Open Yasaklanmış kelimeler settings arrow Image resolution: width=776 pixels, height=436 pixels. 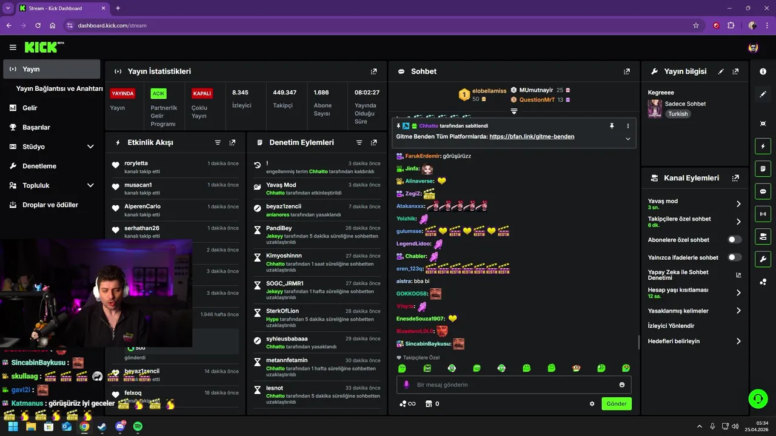click(x=738, y=311)
